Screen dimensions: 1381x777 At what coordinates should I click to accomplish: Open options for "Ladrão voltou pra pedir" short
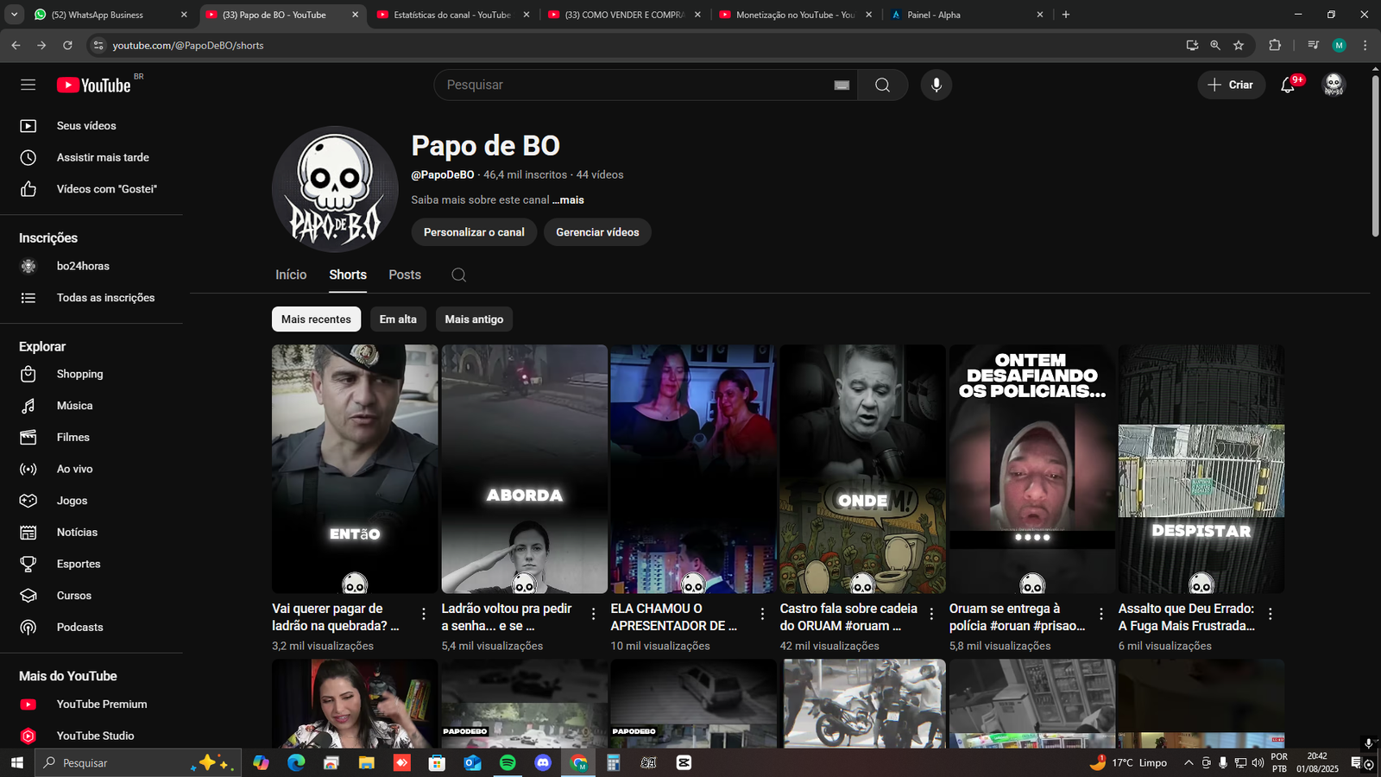coord(593,614)
